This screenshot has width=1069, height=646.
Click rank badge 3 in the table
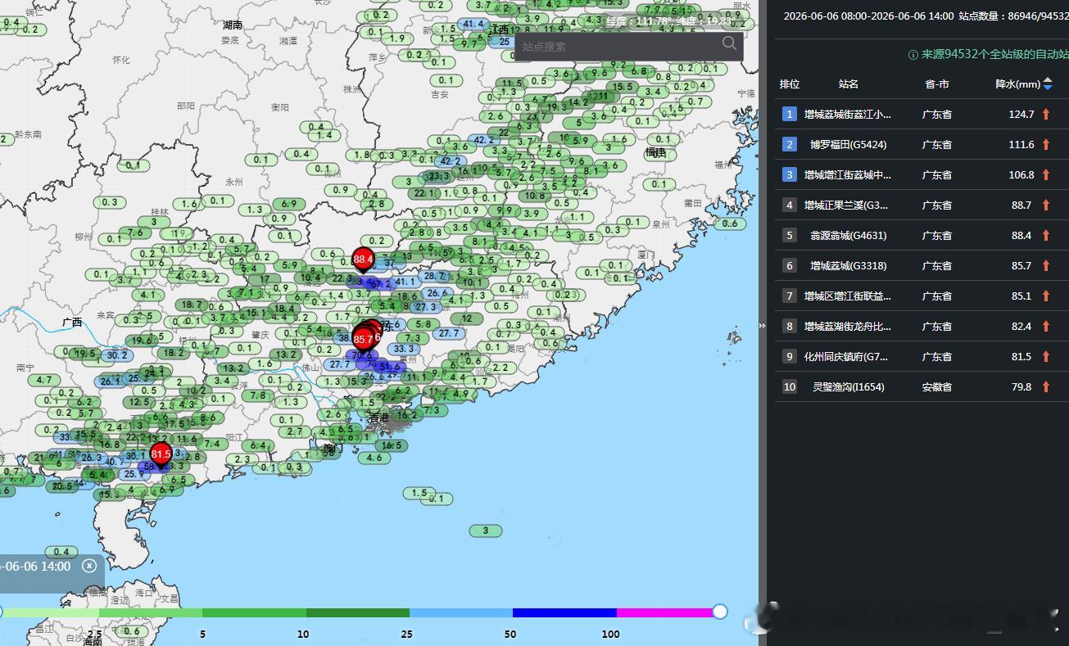click(789, 175)
